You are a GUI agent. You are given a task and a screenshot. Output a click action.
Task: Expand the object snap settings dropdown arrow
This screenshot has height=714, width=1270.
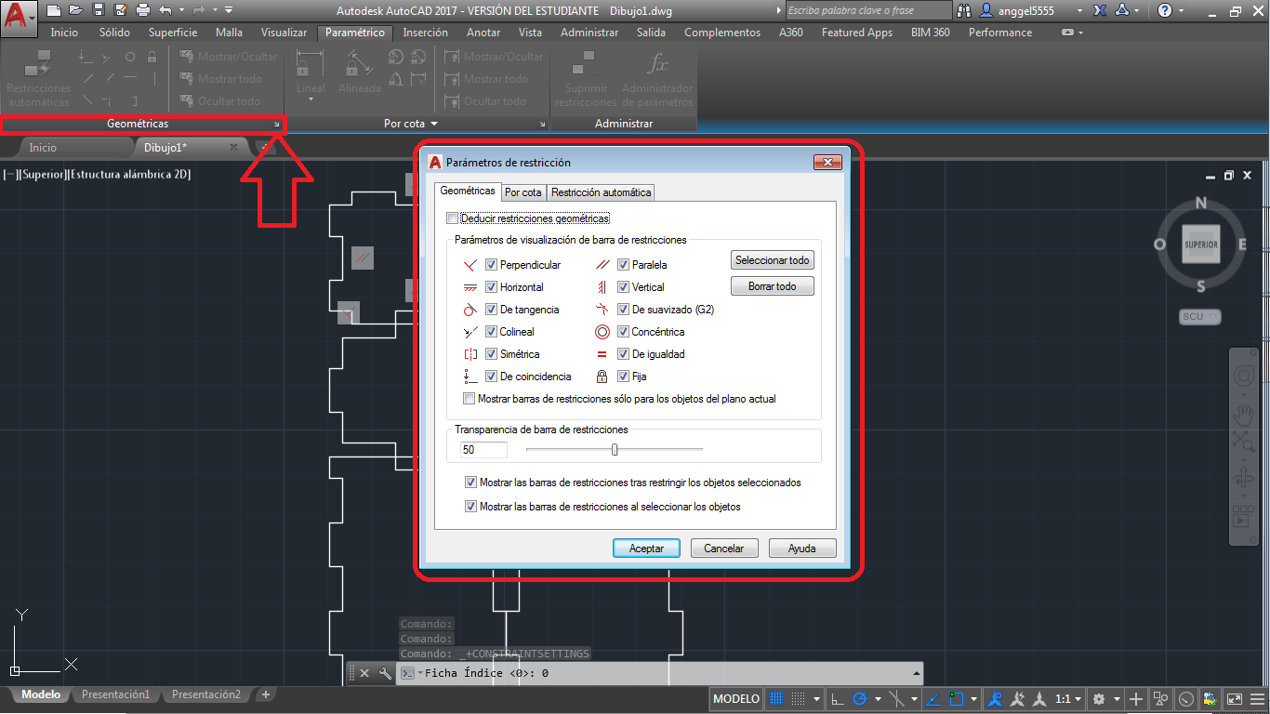coord(973,698)
